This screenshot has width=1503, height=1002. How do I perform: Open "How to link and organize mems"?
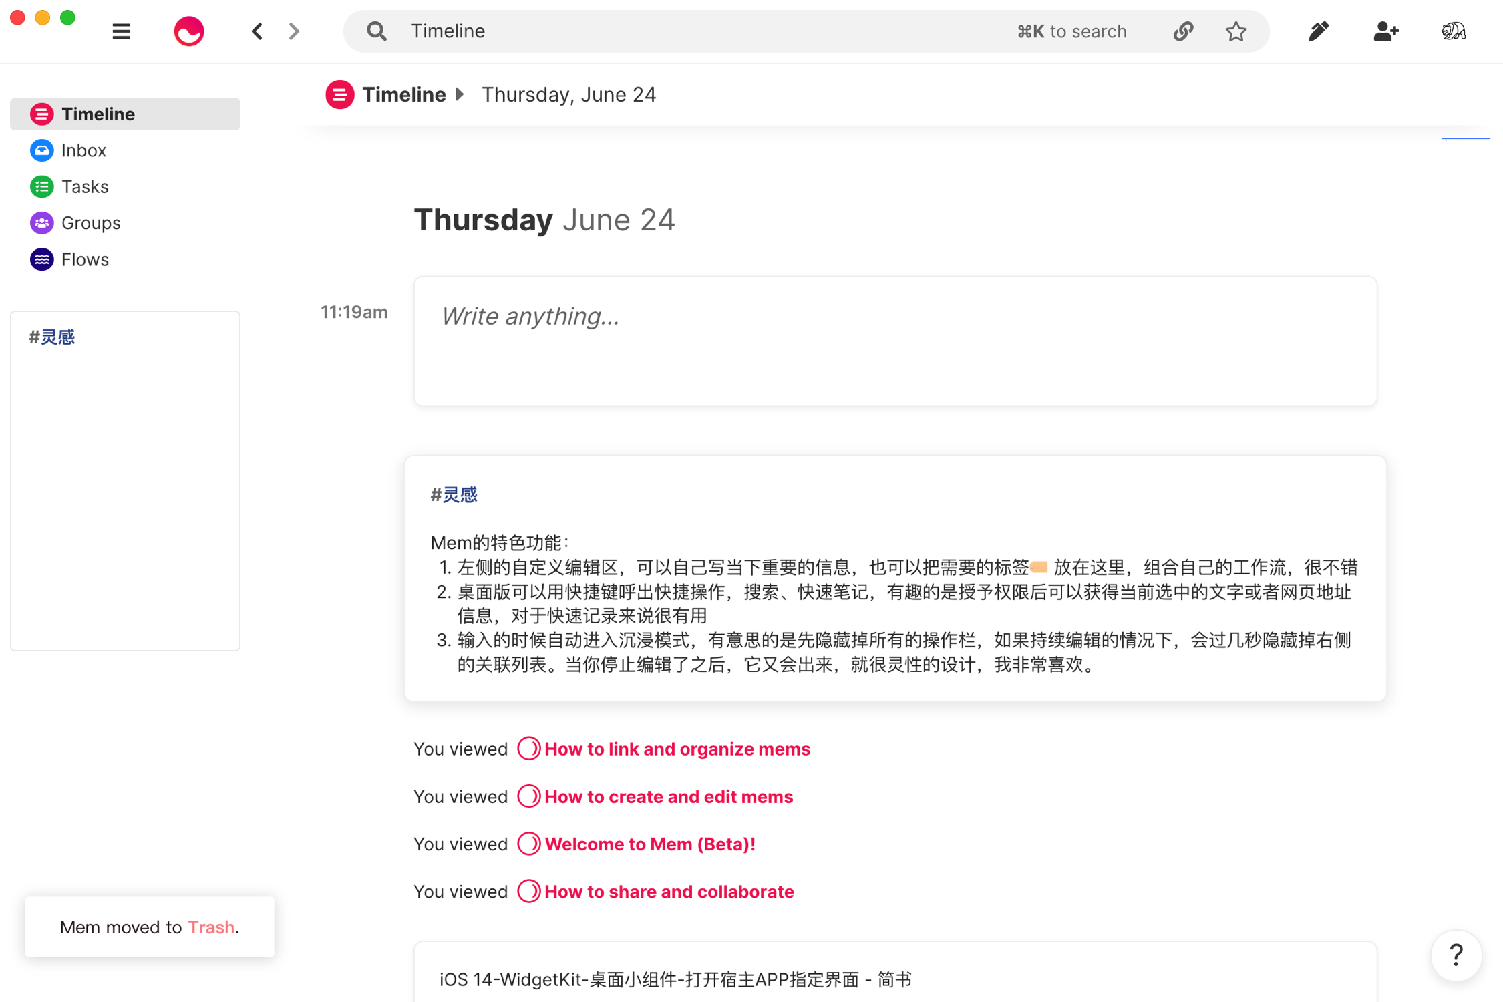[x=677, y=749]
